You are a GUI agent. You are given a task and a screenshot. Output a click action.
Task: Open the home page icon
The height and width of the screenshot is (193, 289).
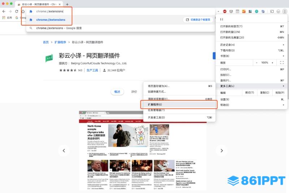23,12
